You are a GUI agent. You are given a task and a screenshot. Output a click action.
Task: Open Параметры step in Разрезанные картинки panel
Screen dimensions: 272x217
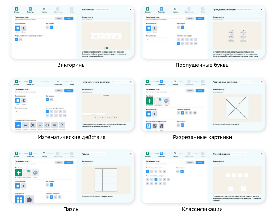(161, 81)
